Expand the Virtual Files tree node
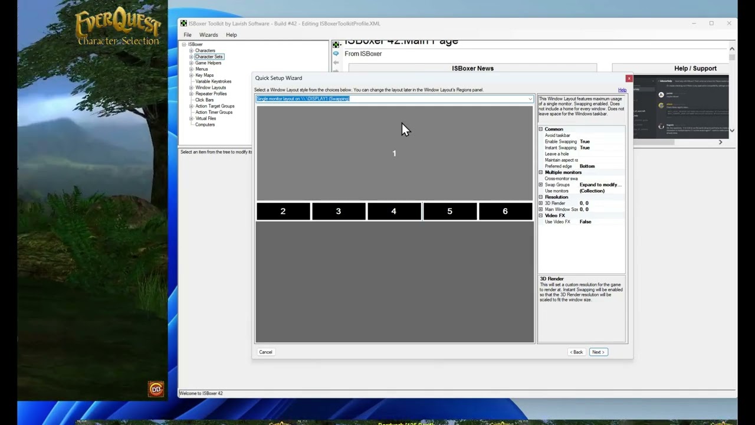Viewport: 755px width, 425px height. [x=191, y=119]
